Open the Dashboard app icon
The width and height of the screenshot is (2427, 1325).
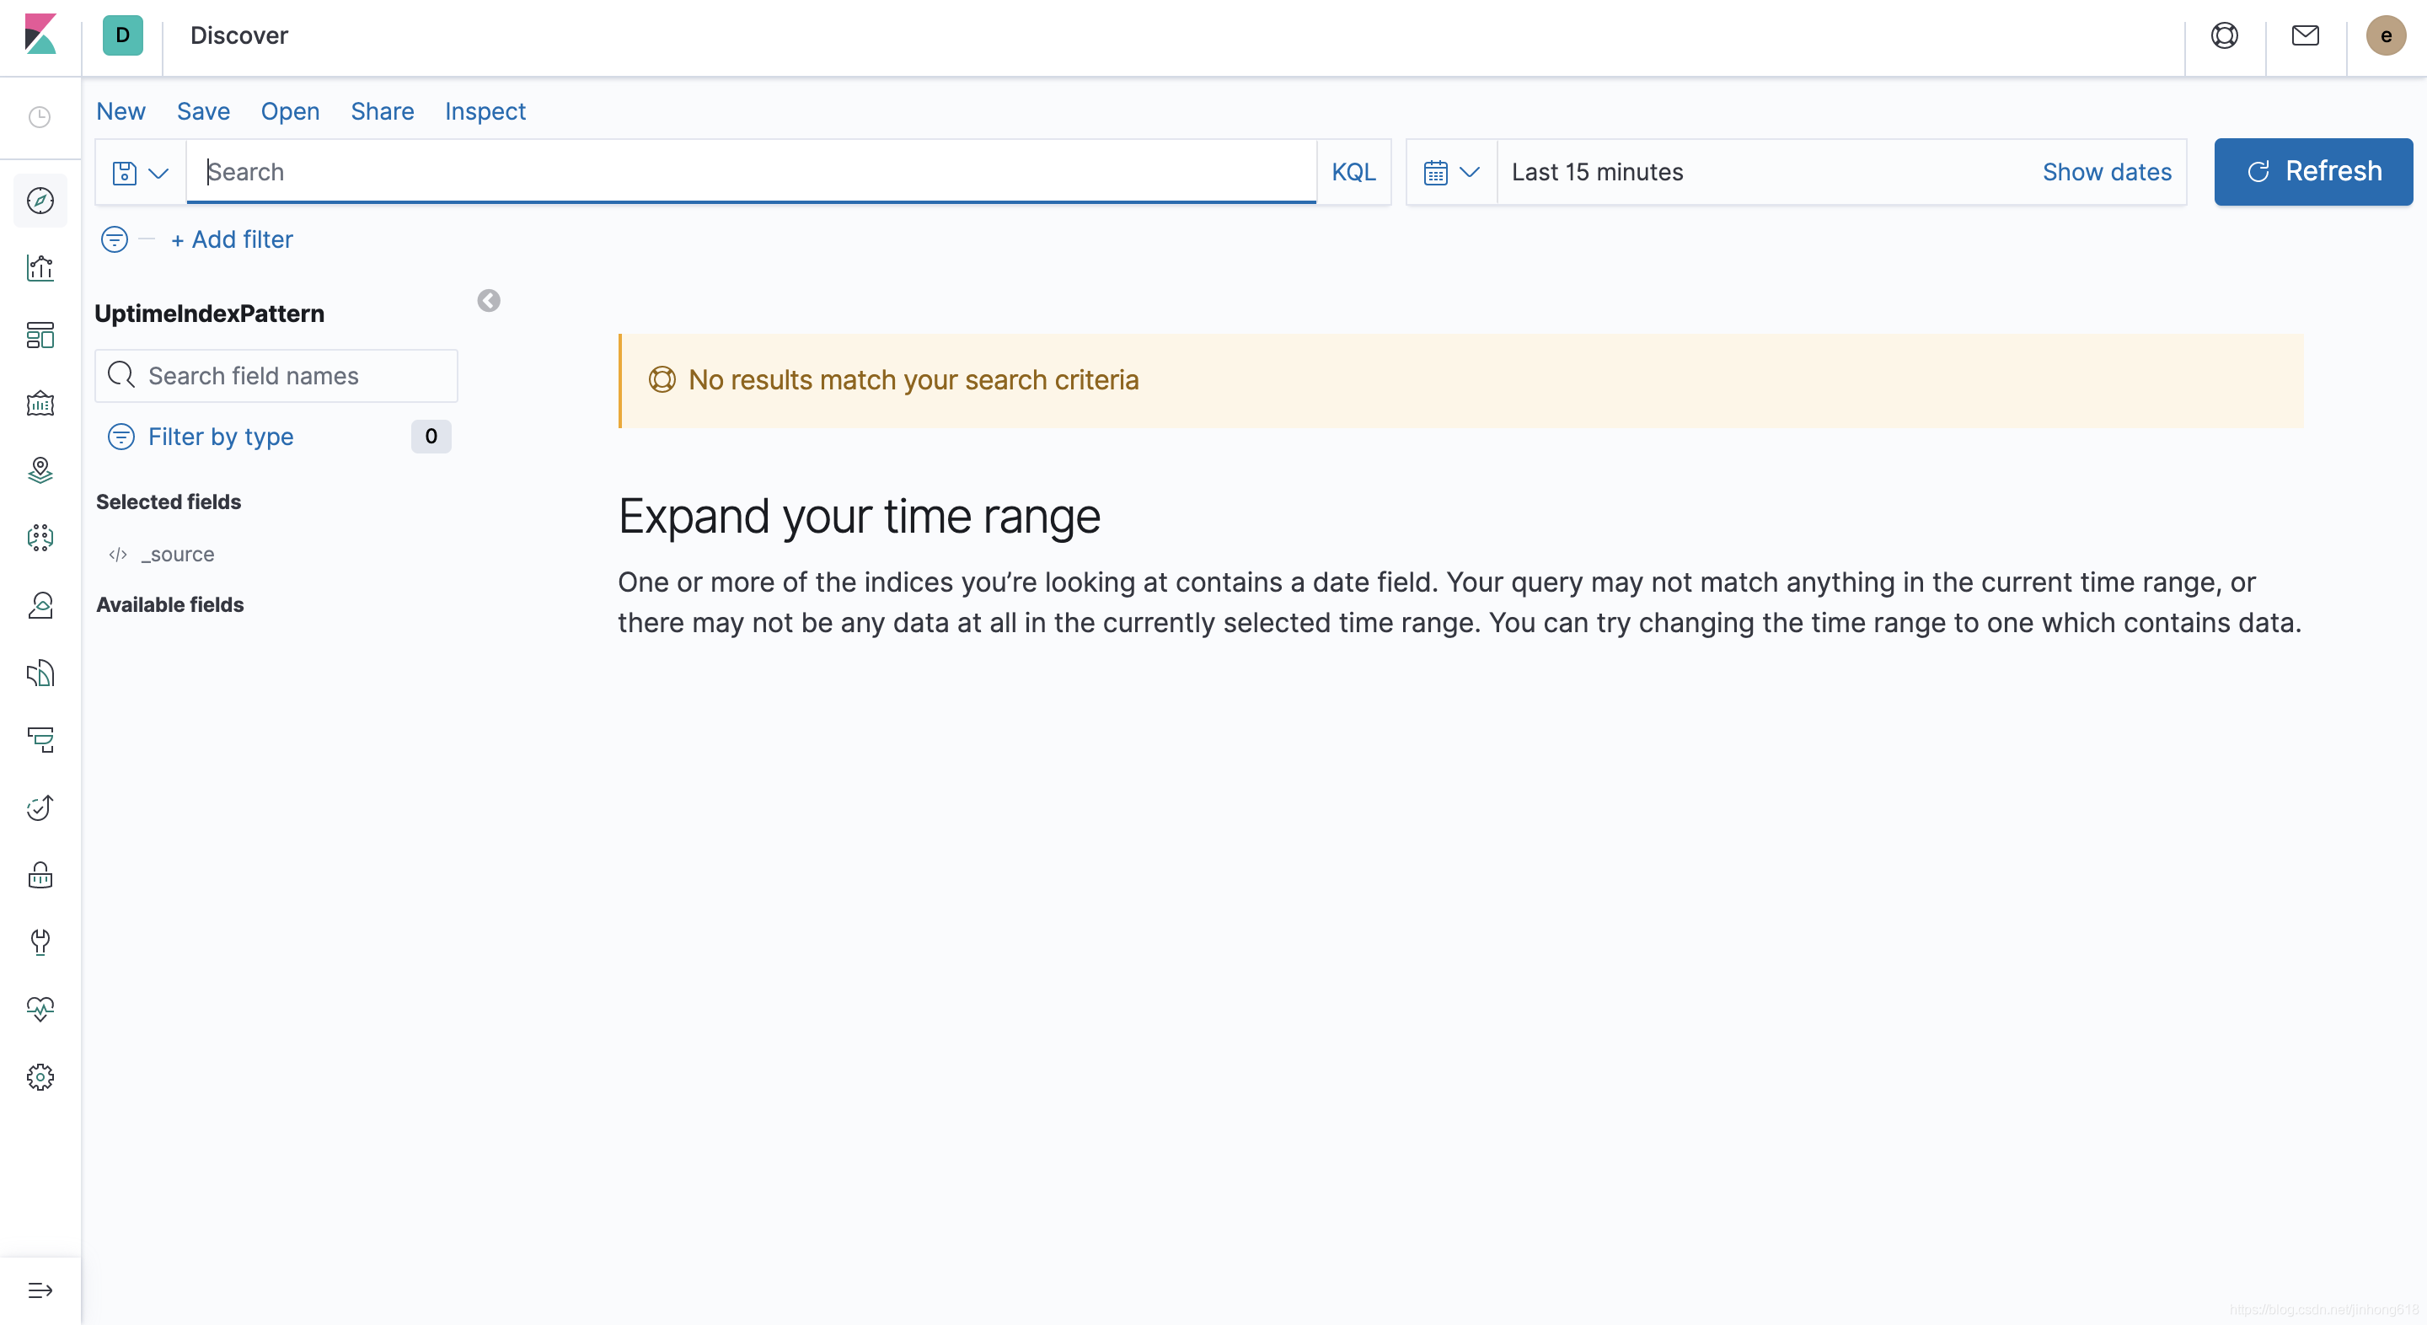pos(40,335)
